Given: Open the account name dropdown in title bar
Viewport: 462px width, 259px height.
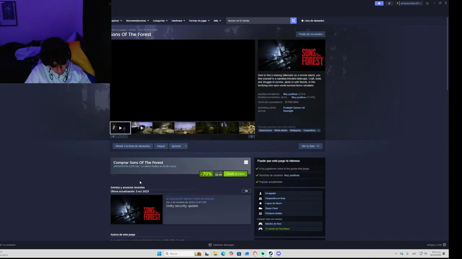Looking at the screenshot, I should pos(411,3).
